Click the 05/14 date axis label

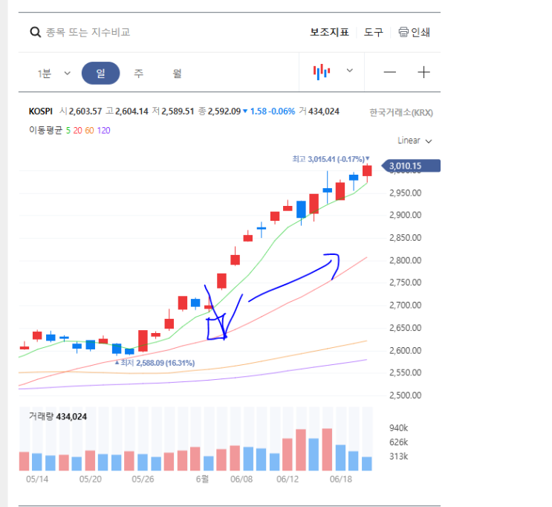[x=37, y=479]
